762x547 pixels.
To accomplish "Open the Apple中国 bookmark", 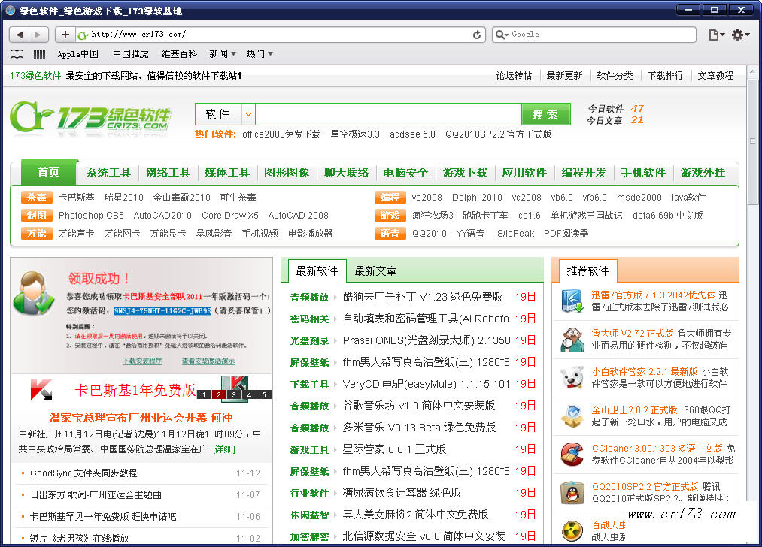I will tap(77, 54).
